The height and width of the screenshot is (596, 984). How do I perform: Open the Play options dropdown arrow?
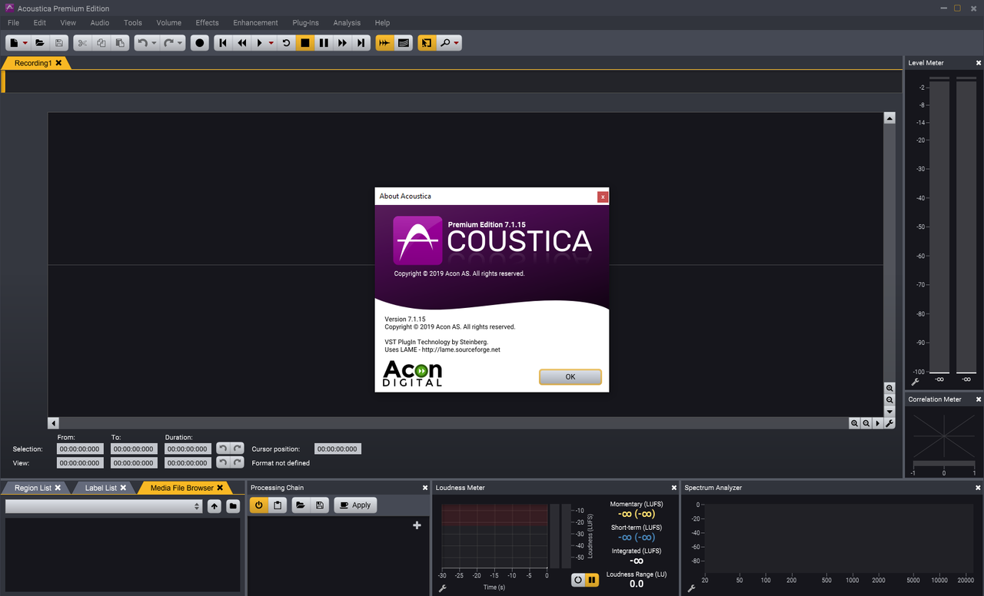271,43
